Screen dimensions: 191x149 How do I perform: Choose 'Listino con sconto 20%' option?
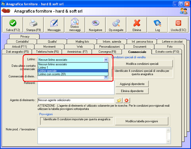[73, 74]
